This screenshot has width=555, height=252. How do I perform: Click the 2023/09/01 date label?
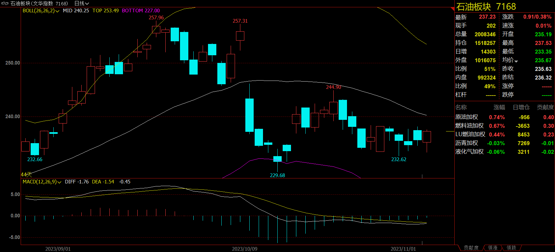58,249
